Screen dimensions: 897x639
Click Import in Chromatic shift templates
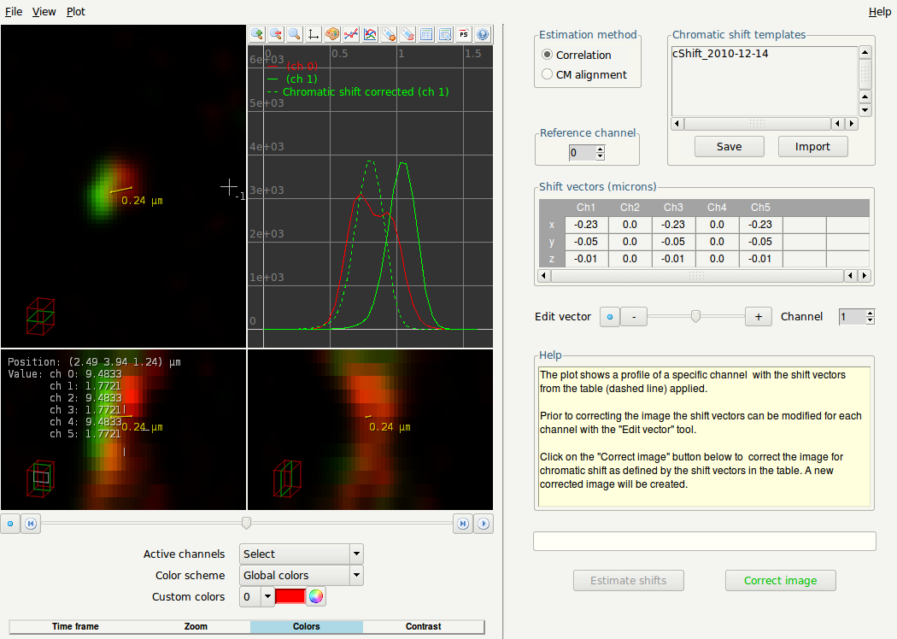coord(812,147)
